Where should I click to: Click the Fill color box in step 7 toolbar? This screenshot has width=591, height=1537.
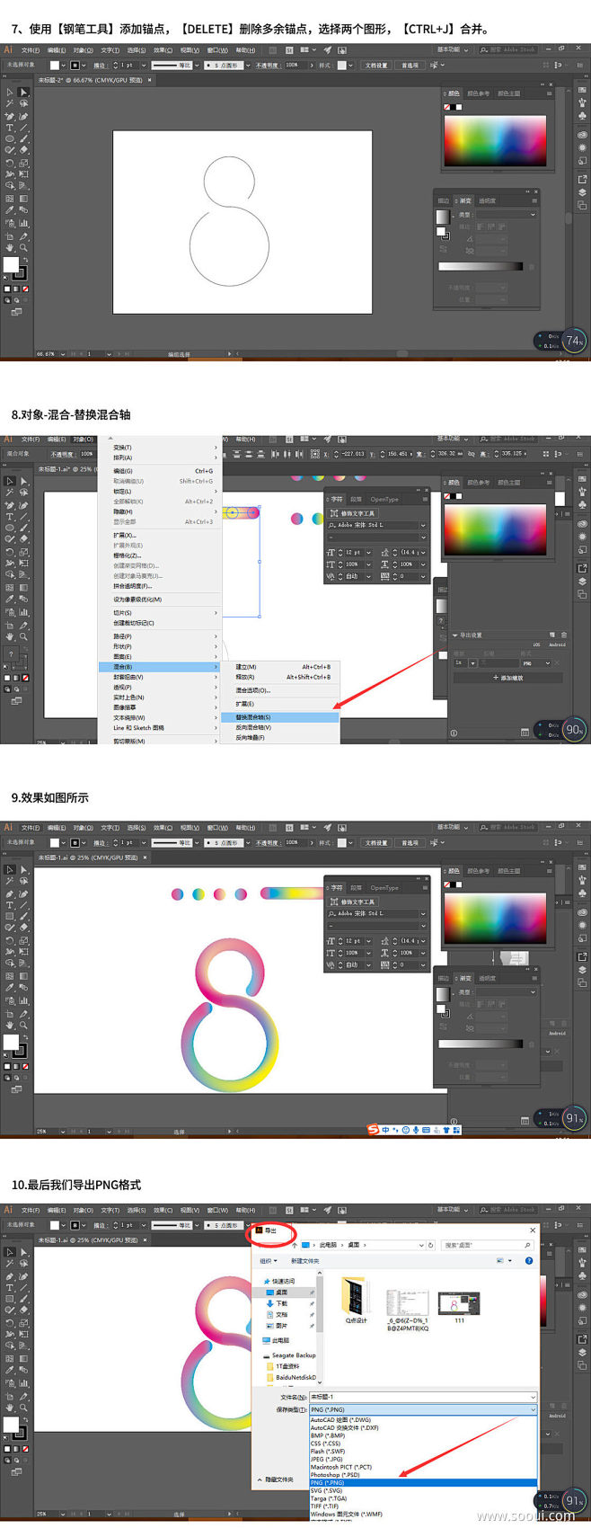coord(11,264)
